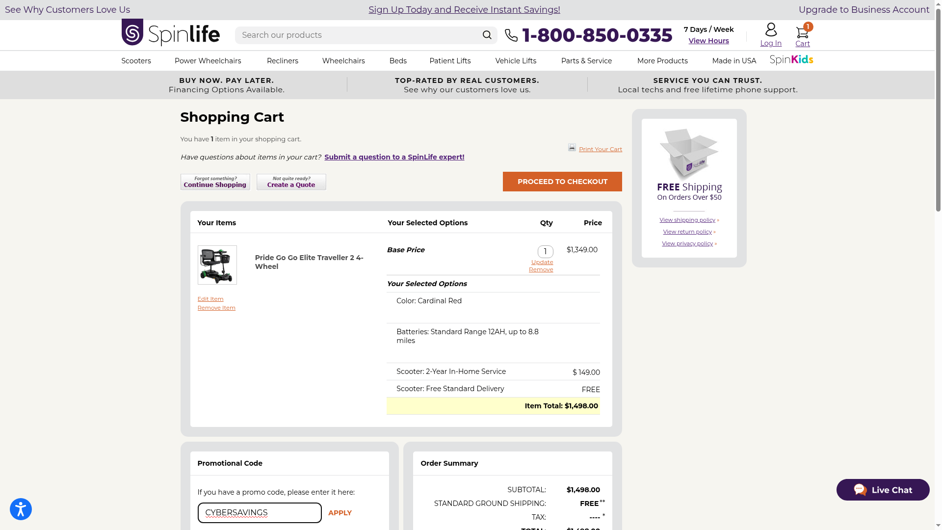Open the Scooters menu
Image resolution: width=942 pixels, height=530 pixels.
point(136,61)
